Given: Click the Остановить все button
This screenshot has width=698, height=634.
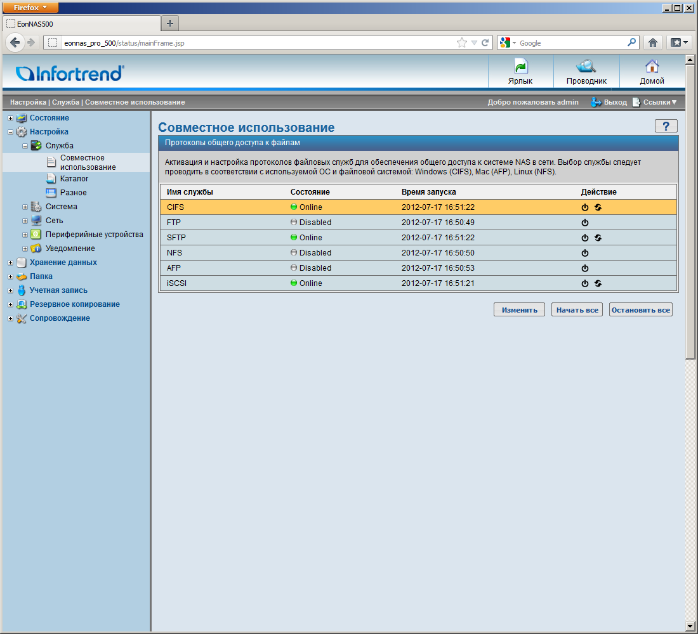Looking at the screenshot, I should pos(641,309).
